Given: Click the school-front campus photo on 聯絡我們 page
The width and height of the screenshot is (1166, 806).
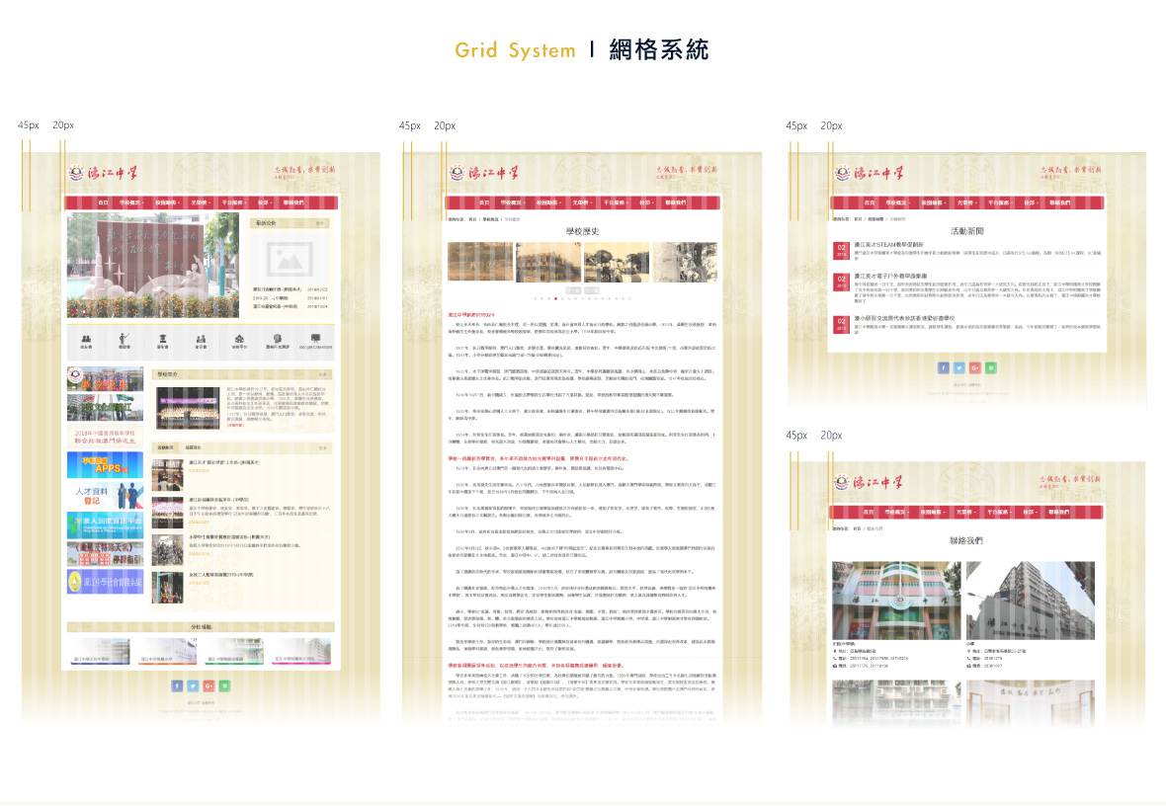Looking at the screenshot, I should click(x=896, y=600).
